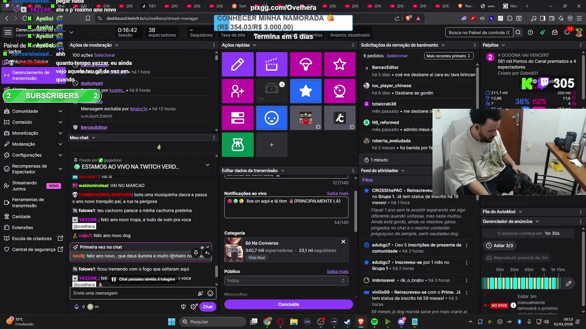Open the help question-mark icon

coord(530,32)
